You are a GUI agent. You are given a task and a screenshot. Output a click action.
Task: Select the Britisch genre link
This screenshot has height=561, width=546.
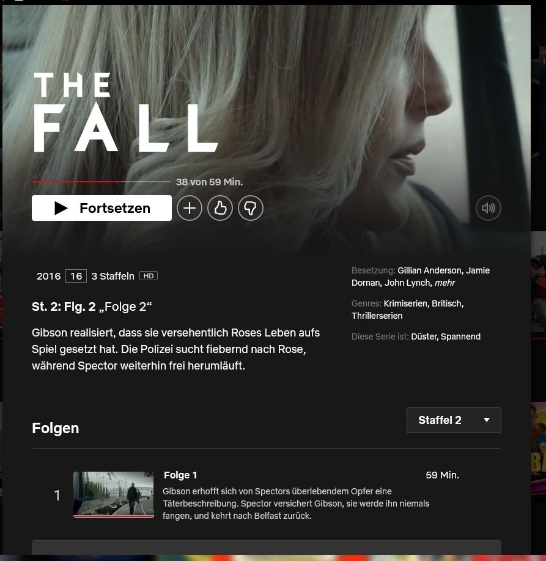[448, 303]
